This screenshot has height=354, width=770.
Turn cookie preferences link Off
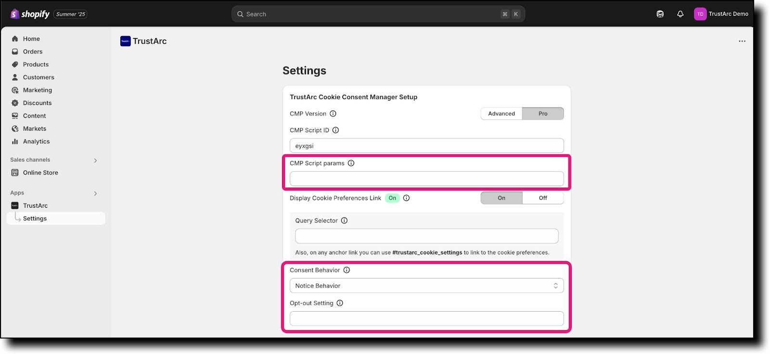pos(543,198)
